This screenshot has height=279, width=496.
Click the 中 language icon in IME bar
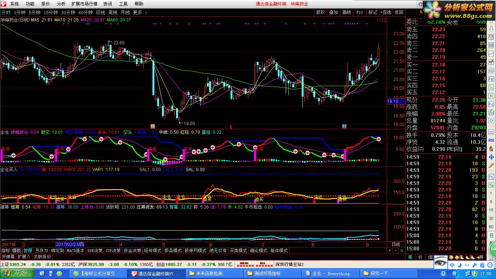pos(452,265)
